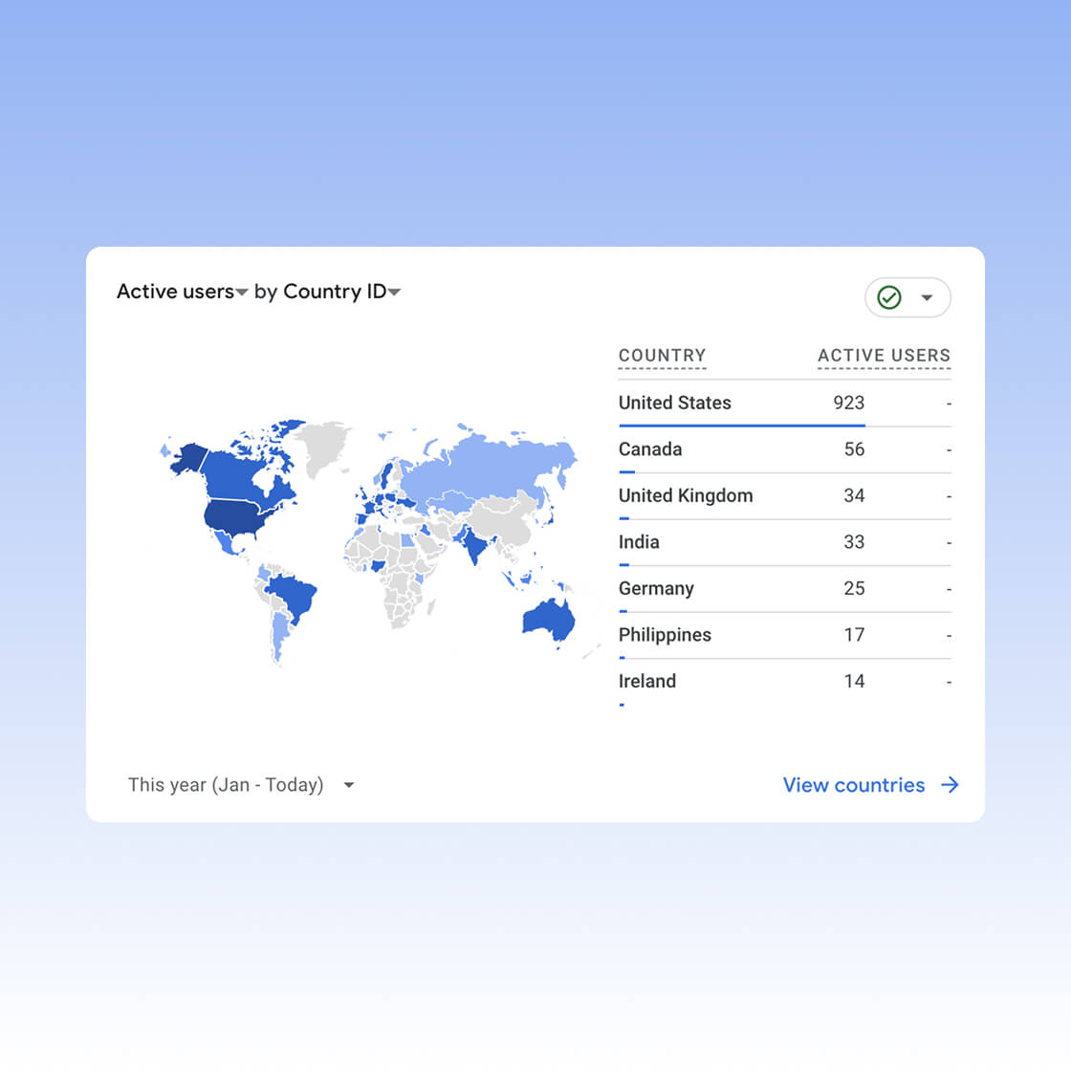The width and height of the screenshot is (1071, 1071).
Task: Click Australia on the world map
Action: pyautogui.click(x=547, y=620)
